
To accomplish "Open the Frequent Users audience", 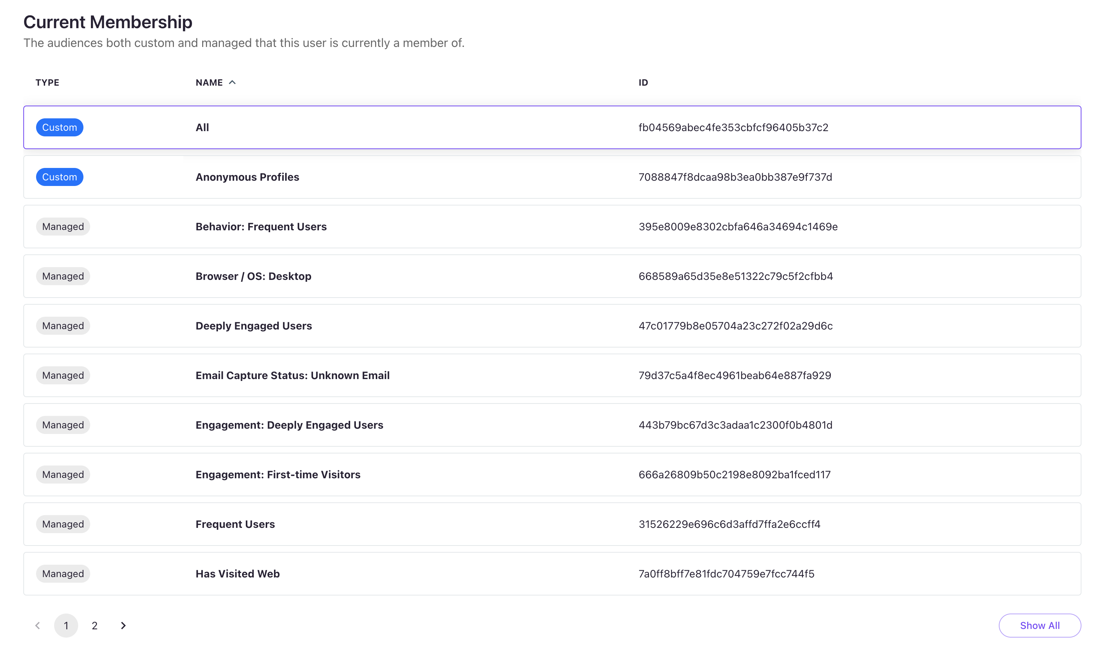I will 235,524.
